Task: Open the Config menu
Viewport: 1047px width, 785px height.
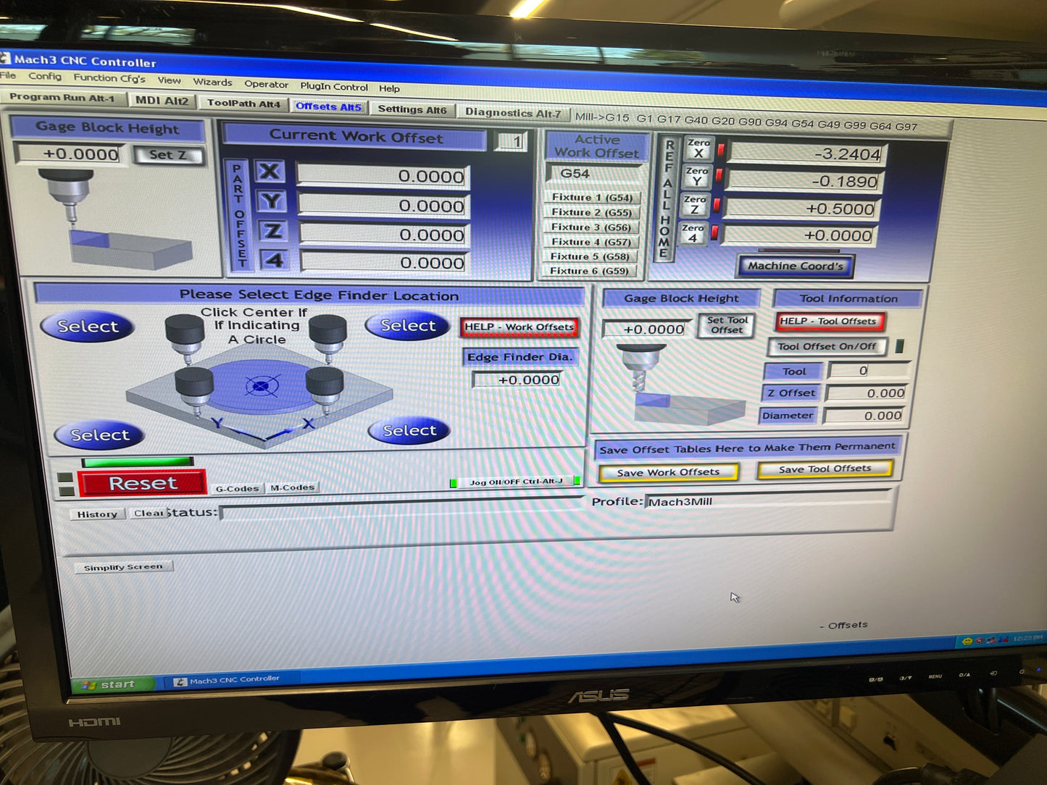Action: click(45, 76)
